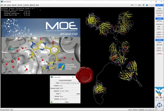Click the MOE 2022.02 splash image
Viewport: 164px width, 111px height.
pyautogui.click(x=41, y=46)
